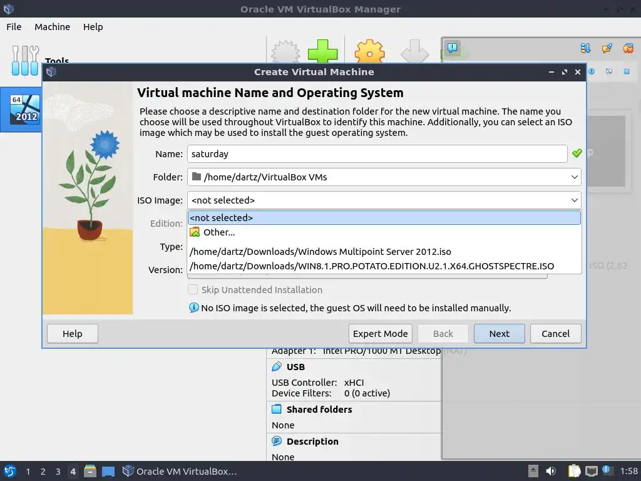Viewport: 641px width, 481px height.
Task: Click the orange delete-all notifications icon
Action: (628, 48)
